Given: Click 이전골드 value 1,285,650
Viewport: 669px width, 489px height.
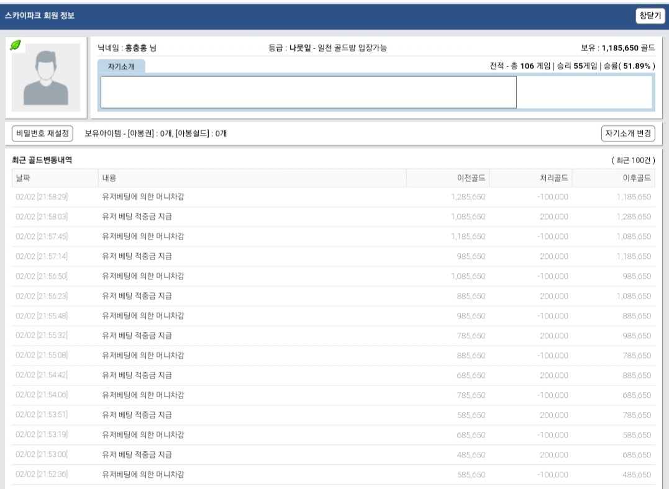Looking at the screenshot, I should 468,197.
